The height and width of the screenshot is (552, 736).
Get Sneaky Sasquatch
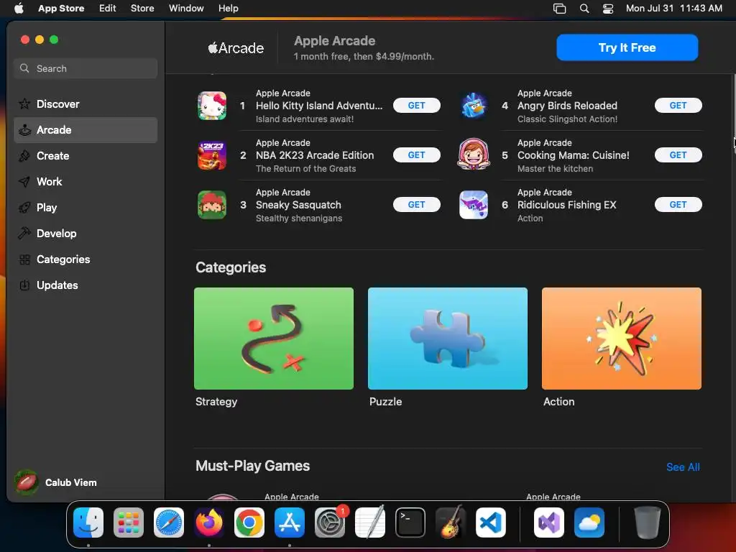(x=416, y=205)
